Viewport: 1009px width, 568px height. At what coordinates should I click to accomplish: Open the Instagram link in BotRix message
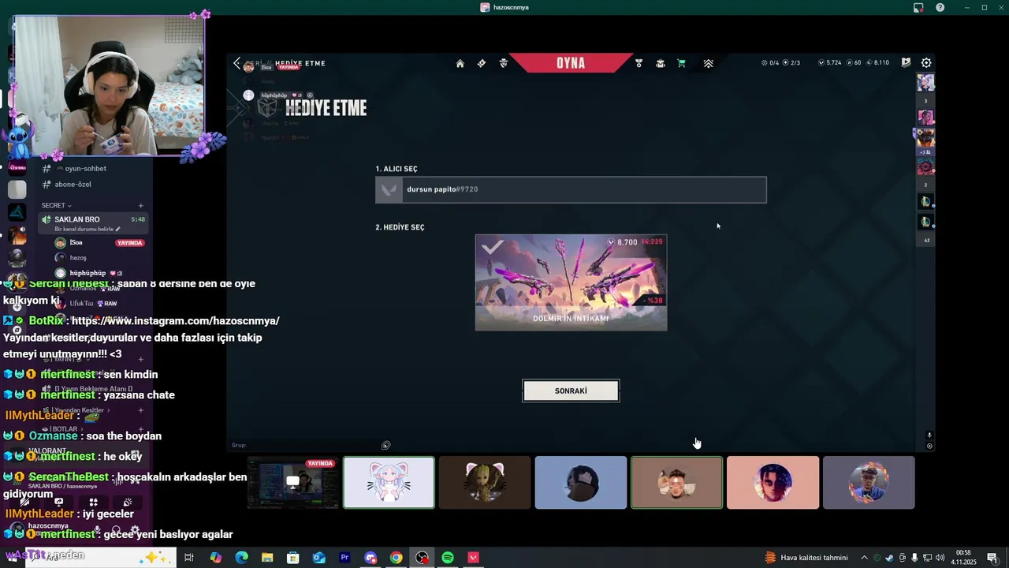pos(175,321)
